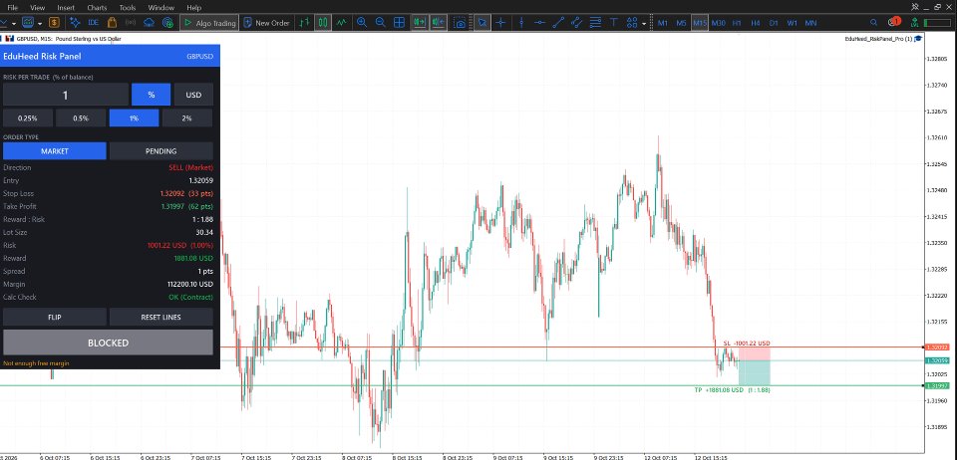The height and width of the screenshot is (460, 957).
Task: Switch risk unit to percent
Action: coord(151,95)
